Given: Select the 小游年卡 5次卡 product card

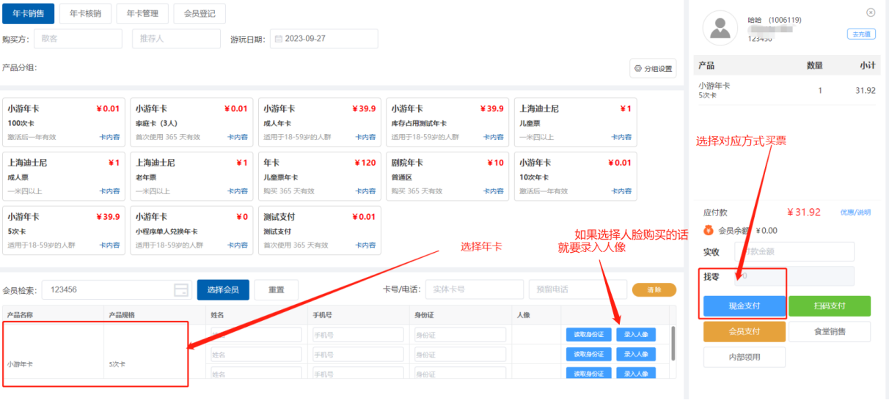Looking at the screenshot, I should [x=63, y=227].
